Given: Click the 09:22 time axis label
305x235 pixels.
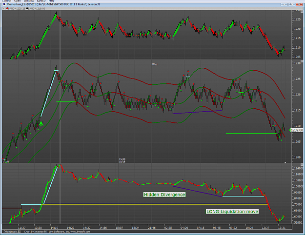Looking at the screenshot, I should pyautogui.click(x=233, y=228).
